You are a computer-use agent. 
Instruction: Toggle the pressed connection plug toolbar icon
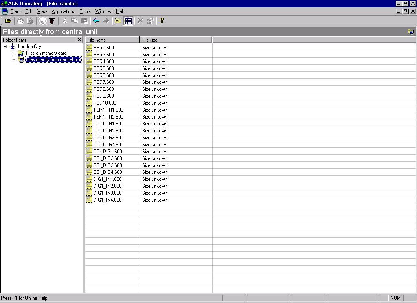(x=42, y=20)
